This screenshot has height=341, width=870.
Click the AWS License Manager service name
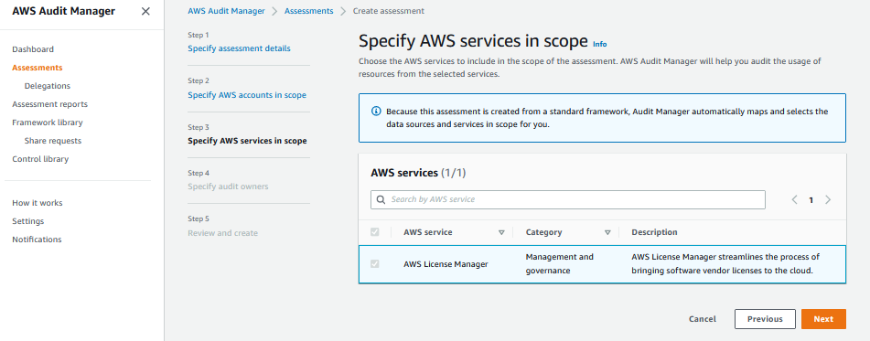click(446, 264)
